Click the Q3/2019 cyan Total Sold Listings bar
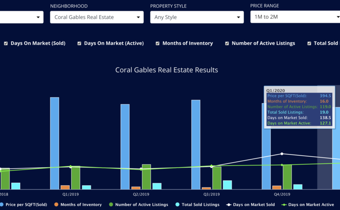The width and height of the screenshot is (340, 210). pos(227,185)
